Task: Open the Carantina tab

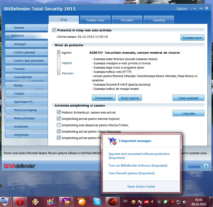Action: 159,20
